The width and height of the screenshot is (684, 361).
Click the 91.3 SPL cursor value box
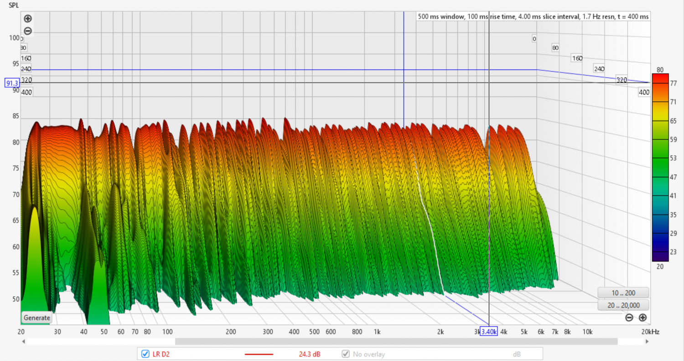12,83
